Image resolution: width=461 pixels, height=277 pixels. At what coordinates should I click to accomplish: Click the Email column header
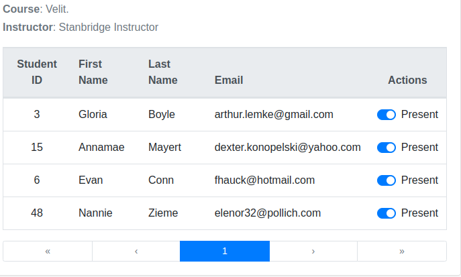pos(229,80)
